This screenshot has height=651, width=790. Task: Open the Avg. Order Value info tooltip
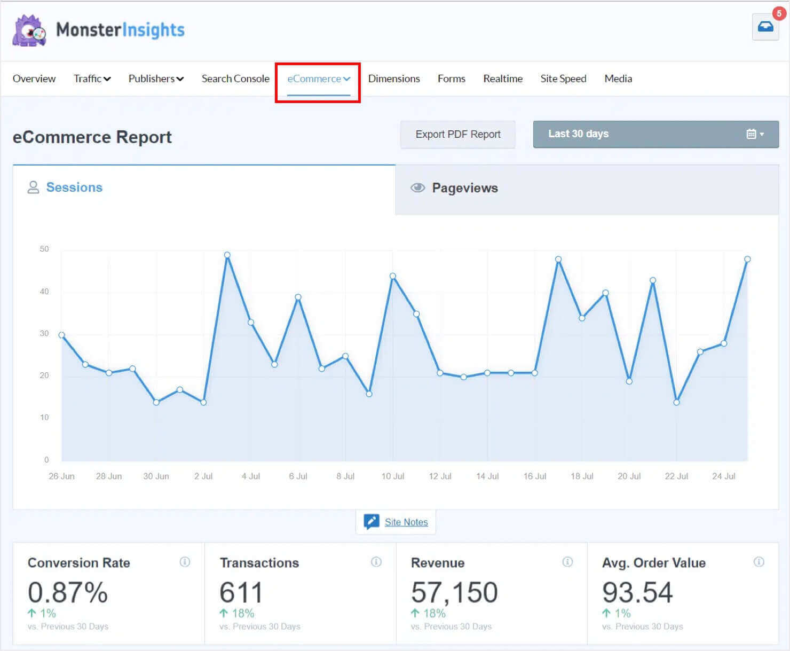pyautogui.click(x=759, y=562)
